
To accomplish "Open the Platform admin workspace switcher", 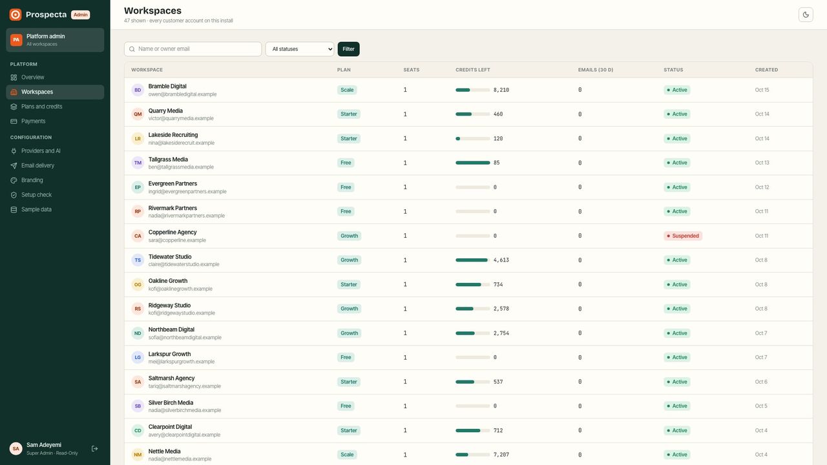I will pos(55,40).
